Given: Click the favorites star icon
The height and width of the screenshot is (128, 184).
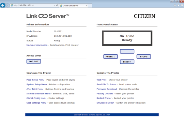Looking at the screenshot, I should [x=178, y=5].
